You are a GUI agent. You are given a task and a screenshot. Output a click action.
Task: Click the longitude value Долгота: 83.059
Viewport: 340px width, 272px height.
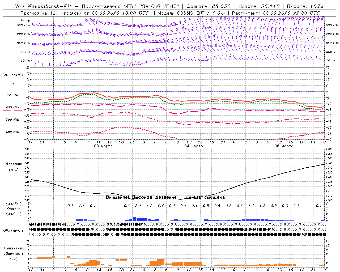pos(209,6)
